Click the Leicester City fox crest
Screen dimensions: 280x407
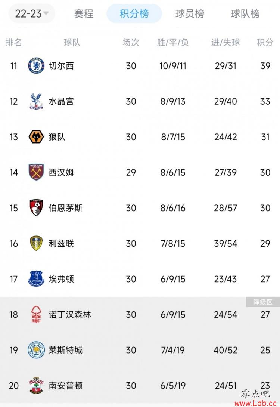pyautogui.click(x=36, y=350)
